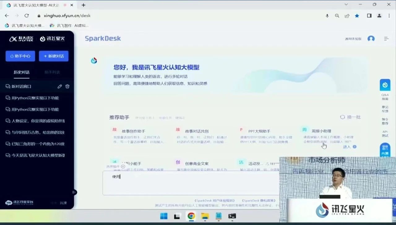
Task: Click the microphone icon in the address bar
Action: pyautogui.click(x=327, y=16)
